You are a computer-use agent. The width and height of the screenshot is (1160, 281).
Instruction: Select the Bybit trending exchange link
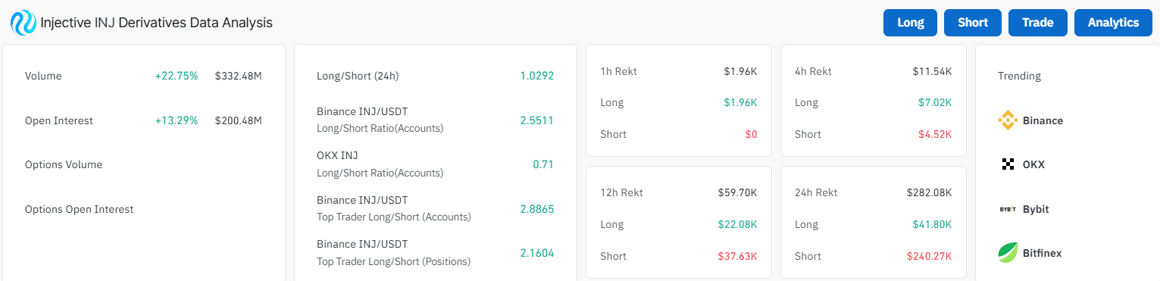(1024, 209)
